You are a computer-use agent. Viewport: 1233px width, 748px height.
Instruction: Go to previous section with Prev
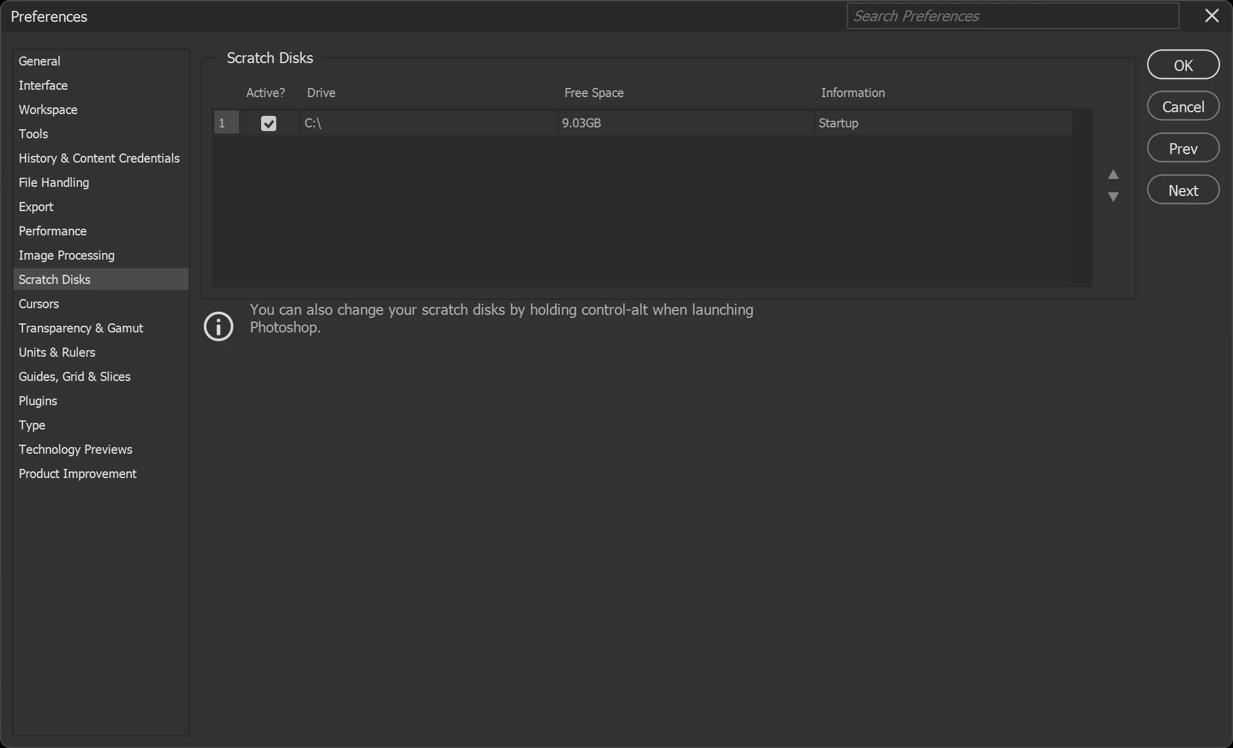1183,149
